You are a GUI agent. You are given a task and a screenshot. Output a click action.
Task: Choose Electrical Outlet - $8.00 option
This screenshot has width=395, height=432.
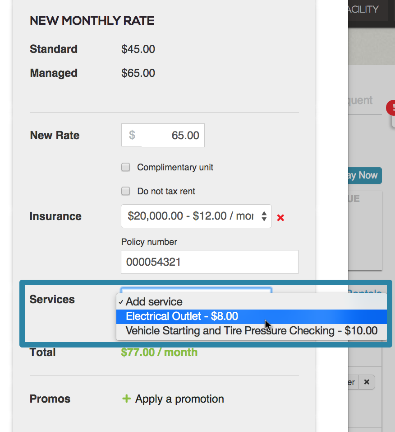(x=182, y=316)
